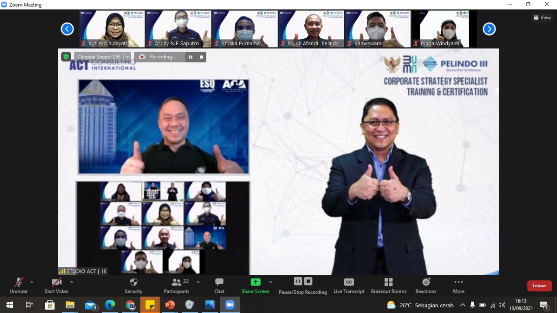This screenshot has width=557, height=313.
Task: Open the Original Sound dropdown arrow
Action: pyautogui.click(x=128, y=57)
